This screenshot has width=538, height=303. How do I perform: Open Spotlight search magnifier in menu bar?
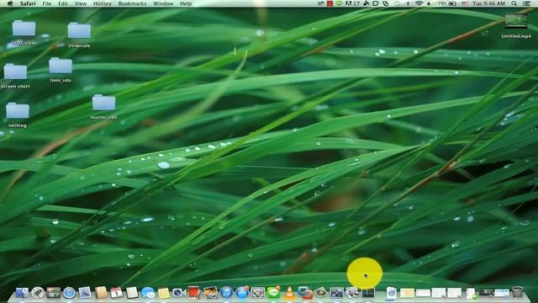[514, 3]
